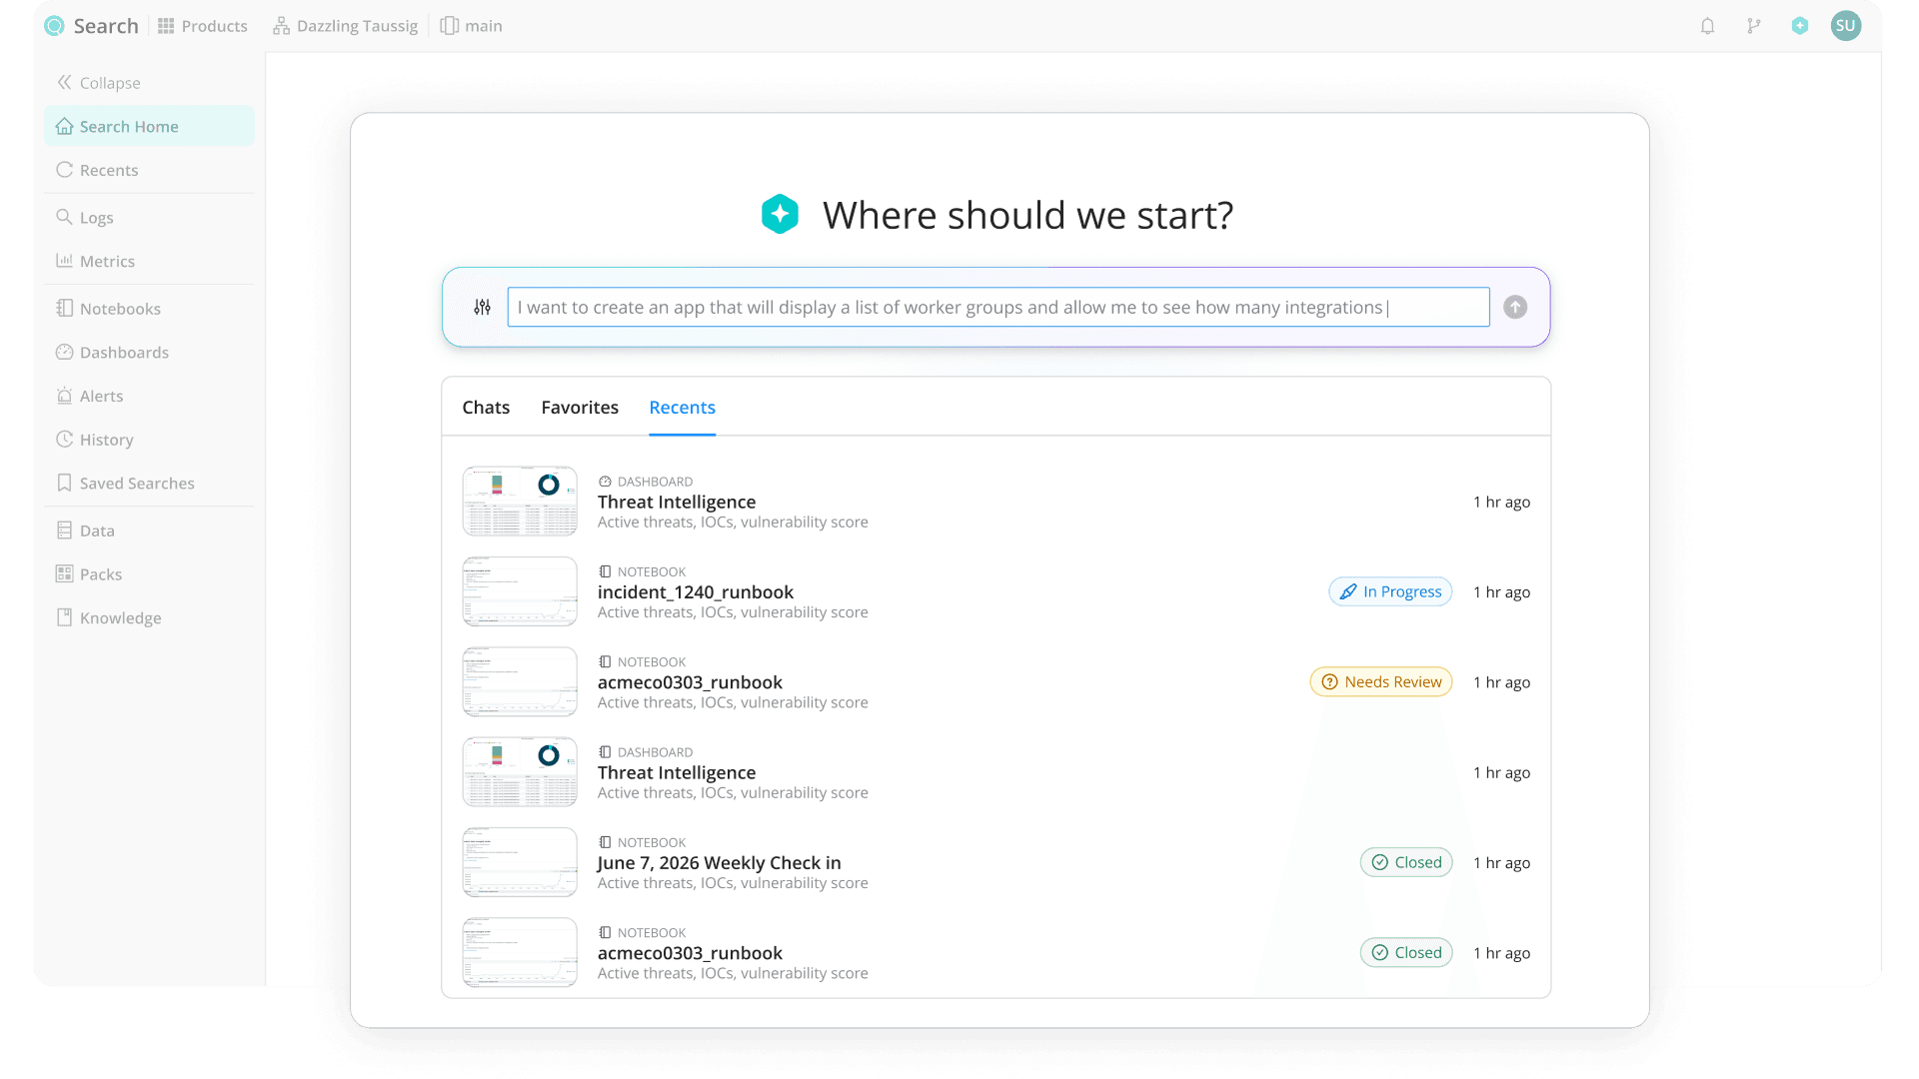This screenshot has height=1079, width=1919.
Task: Open the second Threat Intelligence dashboard
Action: pyautogui.click(x=677, y=772)
